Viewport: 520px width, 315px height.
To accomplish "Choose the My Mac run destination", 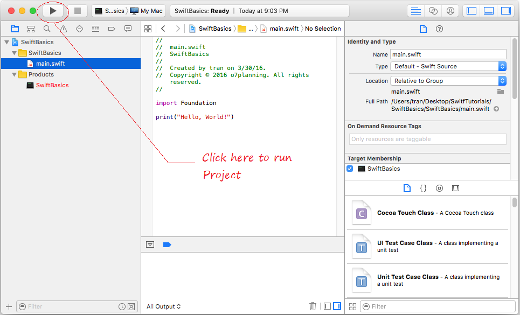I will (x=147, y=11).
